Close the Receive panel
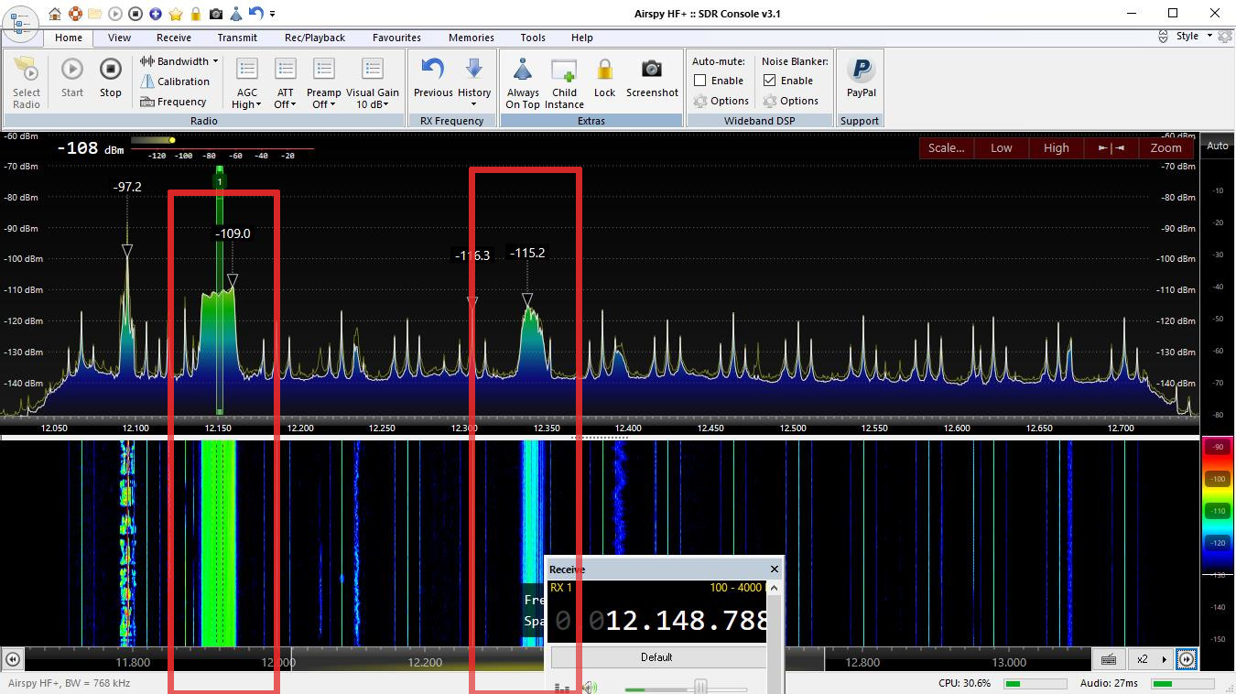1236x694 pixels. 774,569
